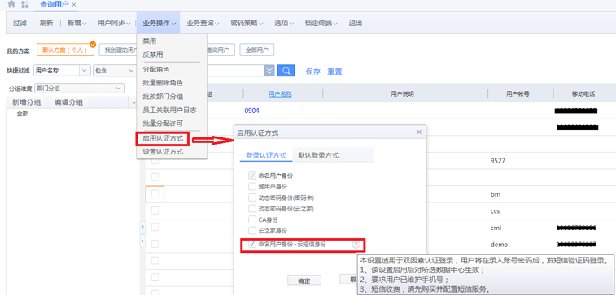616x295 pixels.
Task: Open the 业务操作 menu
Action: (159, 23)
